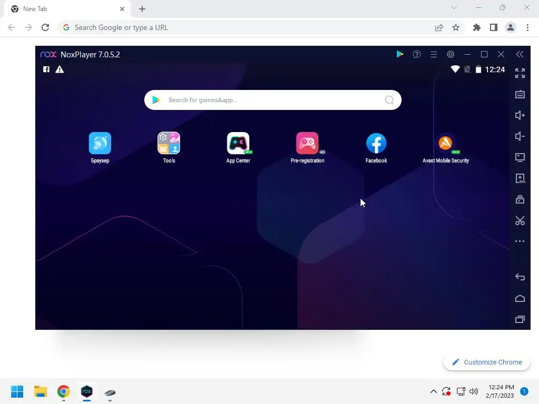
Task: Open the Tools folder icon
Action: click(x=169, y=143)
